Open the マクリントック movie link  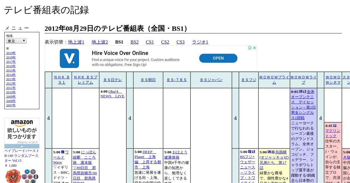click(333, 133)
